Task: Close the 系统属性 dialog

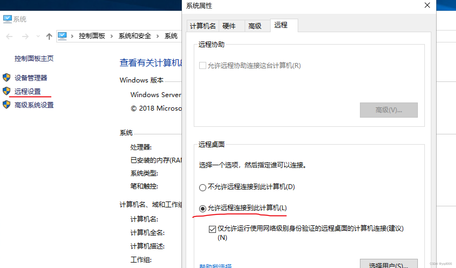Action: 427,5
